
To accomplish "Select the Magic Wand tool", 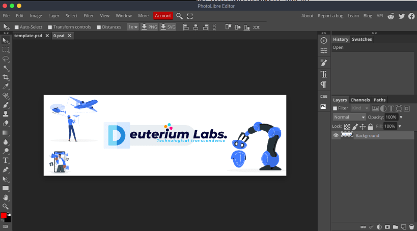I will 6,68.
